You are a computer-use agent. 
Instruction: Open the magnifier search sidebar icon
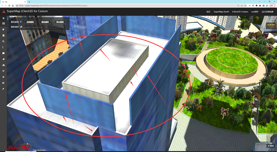point(3,41)
